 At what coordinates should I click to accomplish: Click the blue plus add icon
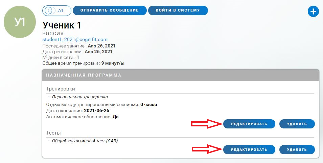313,12
